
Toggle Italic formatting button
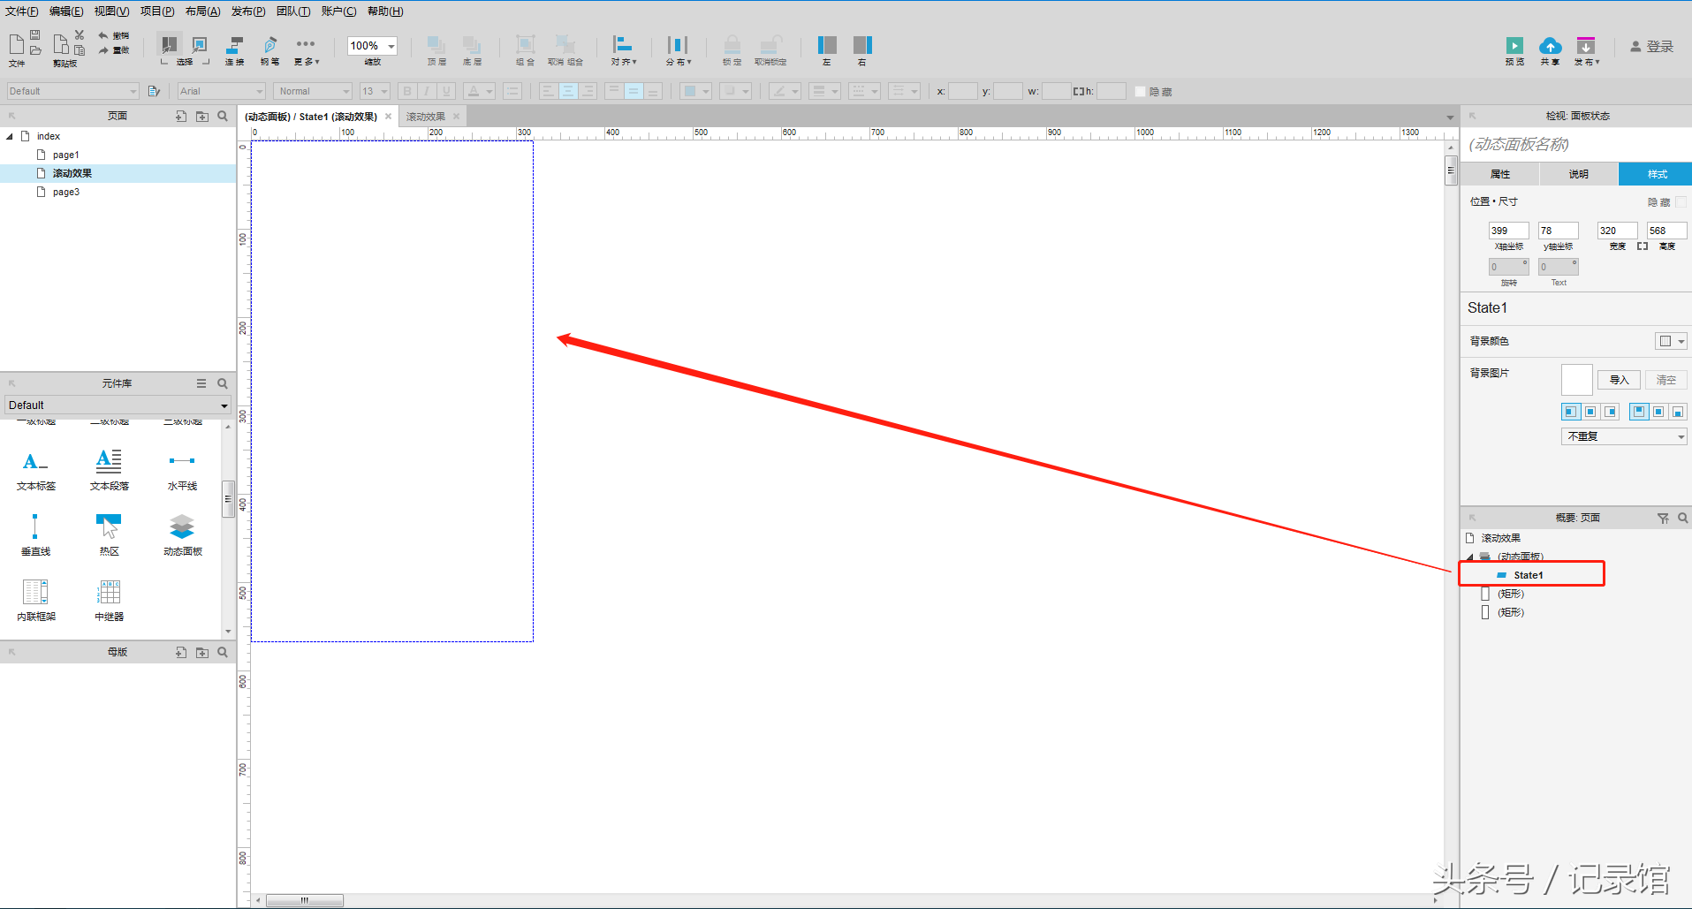pos(427,91)
